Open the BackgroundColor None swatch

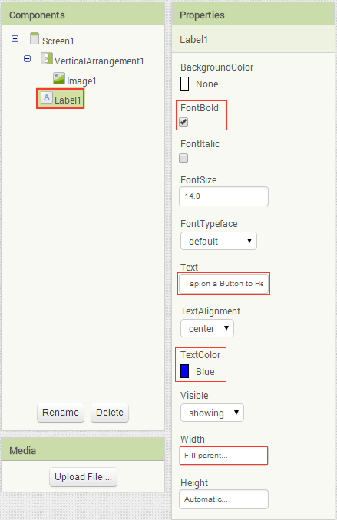[x=184, y=84]
